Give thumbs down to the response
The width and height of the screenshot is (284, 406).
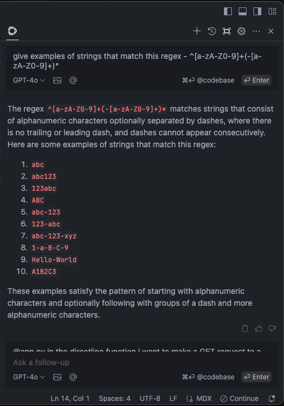(x=272, y=328)
